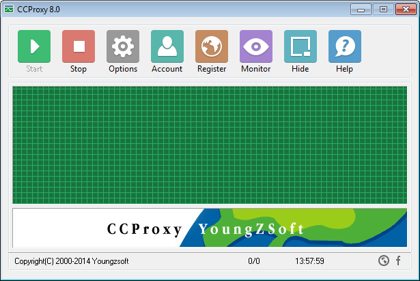Image resolution: width=420 pixels, height=281 pixels.
Task: Click the clock time in status bar
Action: pos(309,261)
